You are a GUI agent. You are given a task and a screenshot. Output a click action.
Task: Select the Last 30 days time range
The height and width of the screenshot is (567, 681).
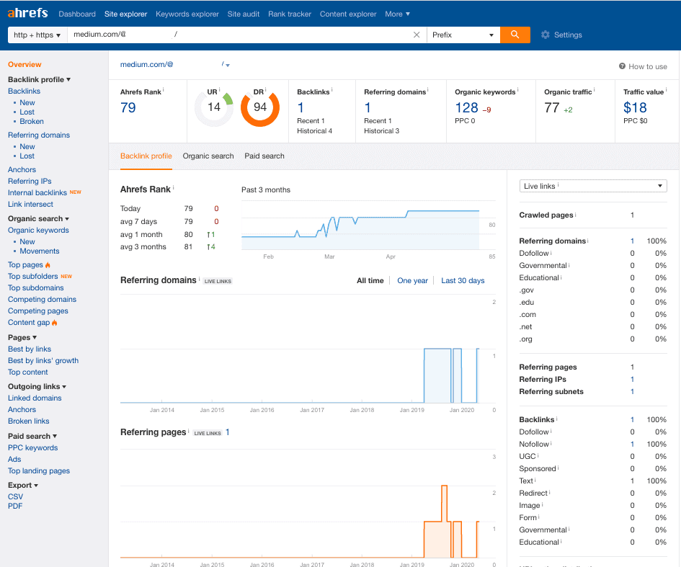click(463, 281)
